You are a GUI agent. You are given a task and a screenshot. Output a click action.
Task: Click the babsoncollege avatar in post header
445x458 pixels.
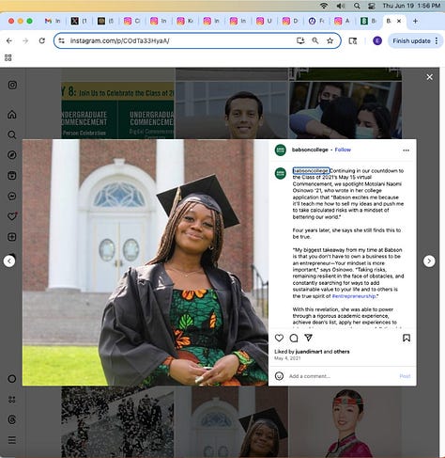coord(281,150)
